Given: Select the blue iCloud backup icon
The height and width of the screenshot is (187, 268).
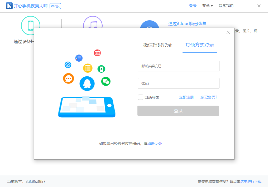Looking at the screenshot, I should point(149,24).
